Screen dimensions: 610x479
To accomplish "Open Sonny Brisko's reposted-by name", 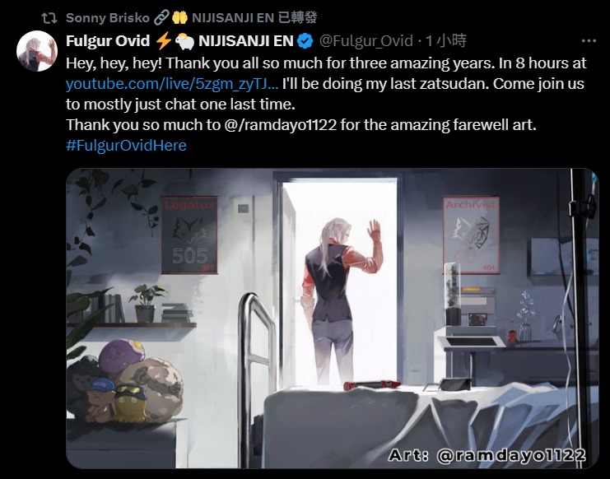I will click(108, 18).
